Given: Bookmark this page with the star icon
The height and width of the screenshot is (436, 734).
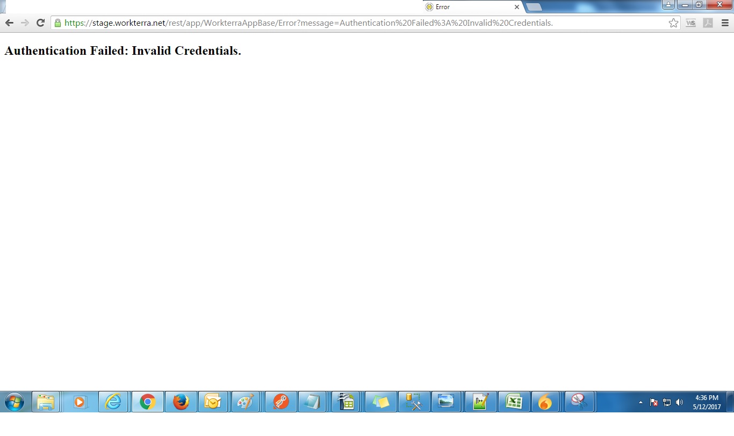Looking at the screenshot, I should pyautogui.click(x=673, y=23).
